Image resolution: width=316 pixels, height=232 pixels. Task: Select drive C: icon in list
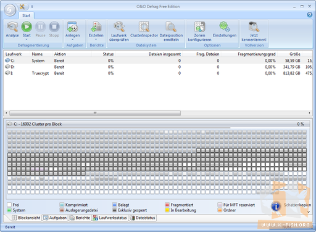(7, 61)
